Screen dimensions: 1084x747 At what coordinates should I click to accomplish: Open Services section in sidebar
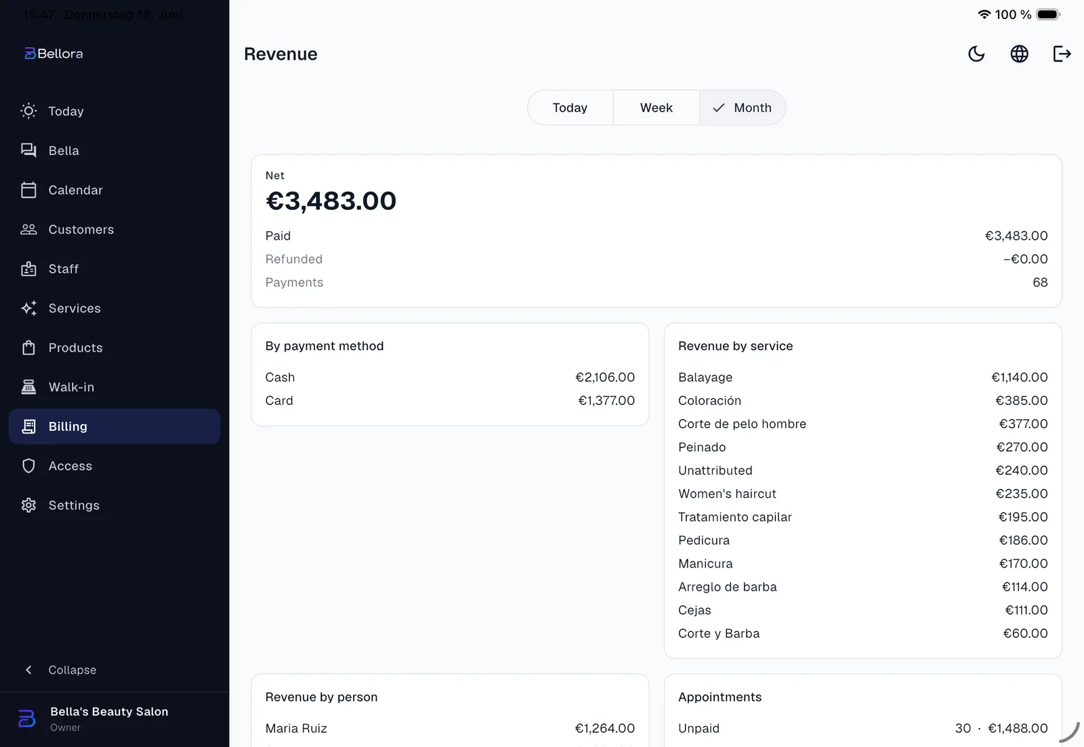(114, 308)
